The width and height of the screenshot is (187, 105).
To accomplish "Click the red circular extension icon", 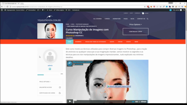I will tap(154, 7).
